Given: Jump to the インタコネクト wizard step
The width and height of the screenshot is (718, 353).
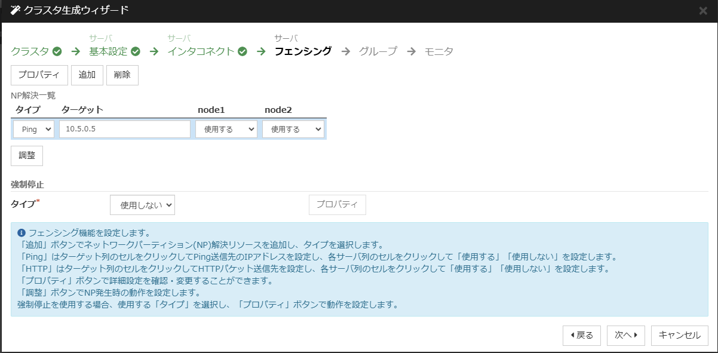Looking at the screenshot, I should coord(201,51).
